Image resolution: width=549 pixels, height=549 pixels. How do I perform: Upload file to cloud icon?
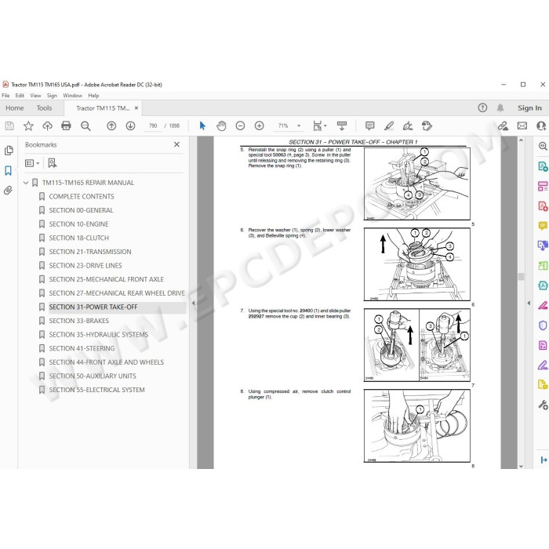coord(47,125)
